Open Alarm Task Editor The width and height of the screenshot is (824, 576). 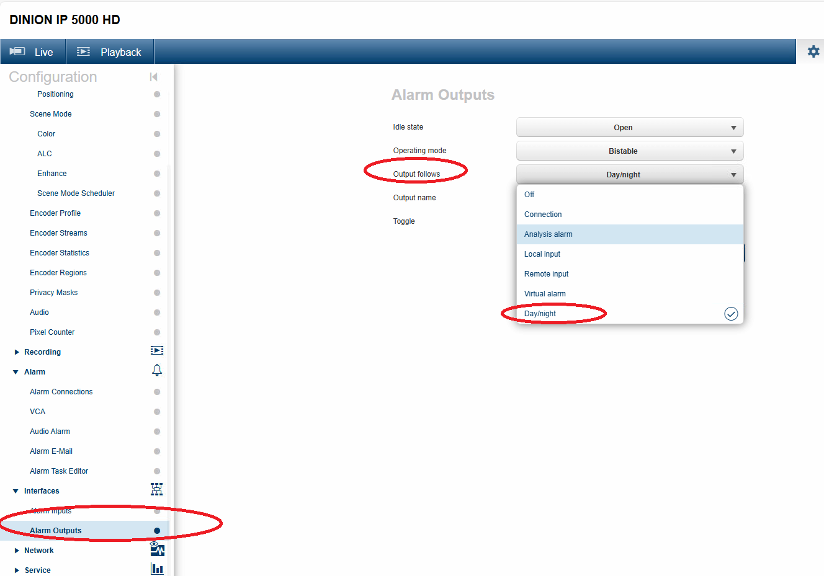click(59, 471)
